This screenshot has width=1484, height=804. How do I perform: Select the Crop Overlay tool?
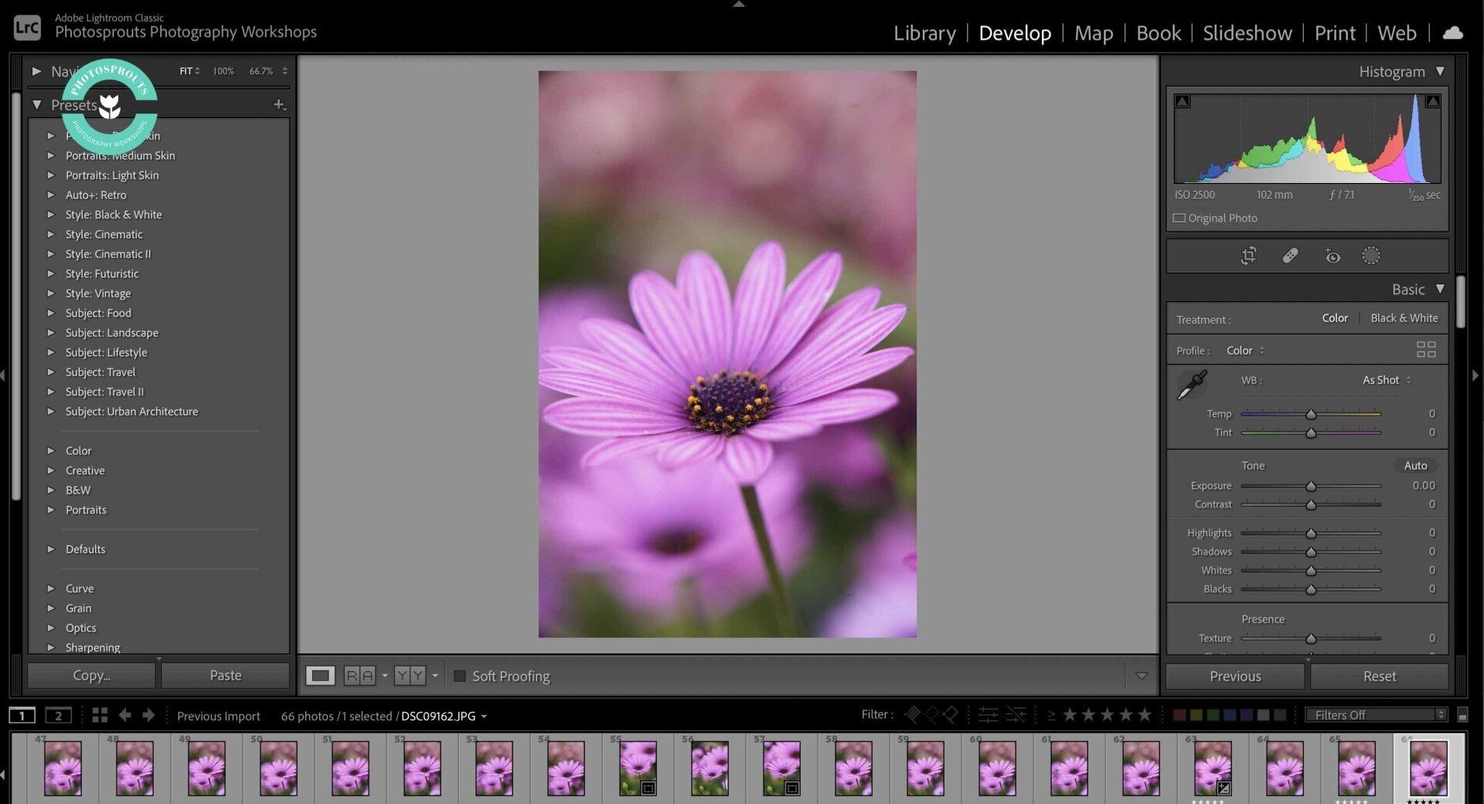click(x=1248, y=256)
